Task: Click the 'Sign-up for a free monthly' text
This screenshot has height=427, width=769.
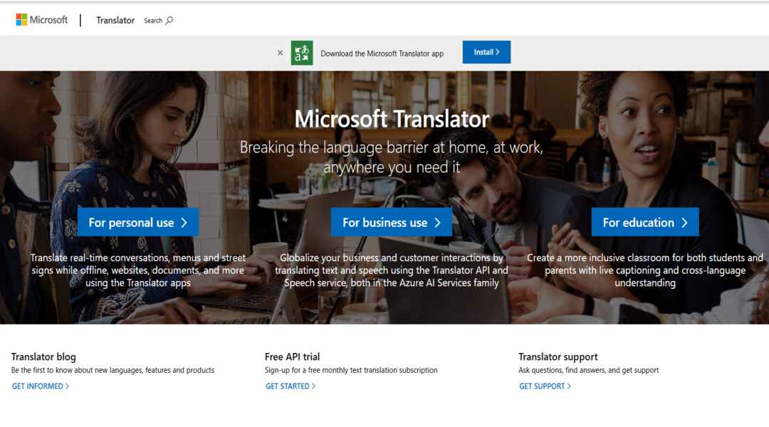Action: pyautogui.click(x=351, y=370)
